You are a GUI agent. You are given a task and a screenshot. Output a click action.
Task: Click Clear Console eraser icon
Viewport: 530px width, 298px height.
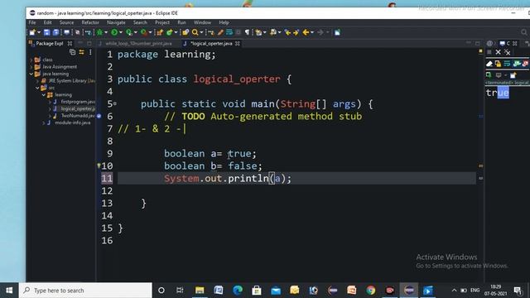489,64
